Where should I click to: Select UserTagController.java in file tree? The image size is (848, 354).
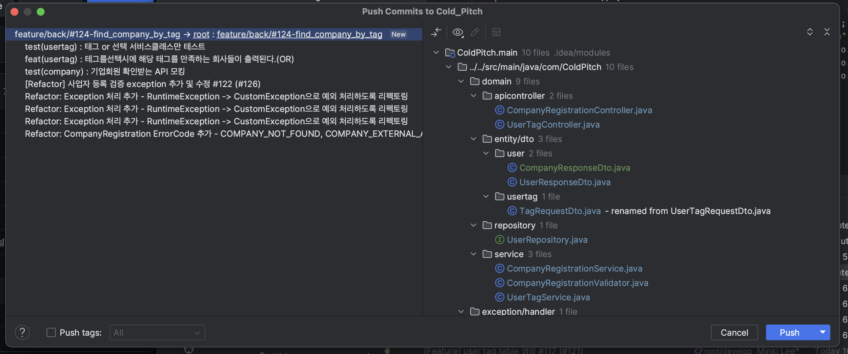point(553,124)
